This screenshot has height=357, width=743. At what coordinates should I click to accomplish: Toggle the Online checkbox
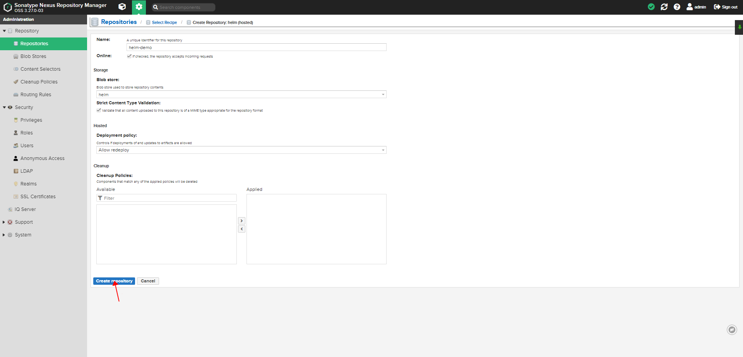pyautogui.click(x=129, y=56)
